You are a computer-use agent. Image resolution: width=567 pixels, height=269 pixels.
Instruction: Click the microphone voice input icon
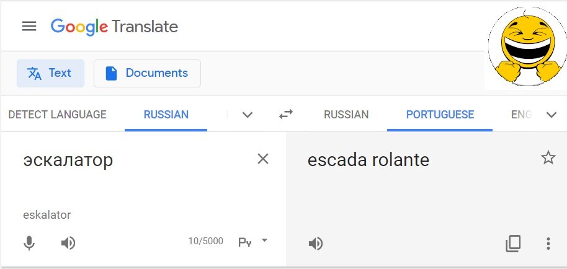click(x=29, y=243)
